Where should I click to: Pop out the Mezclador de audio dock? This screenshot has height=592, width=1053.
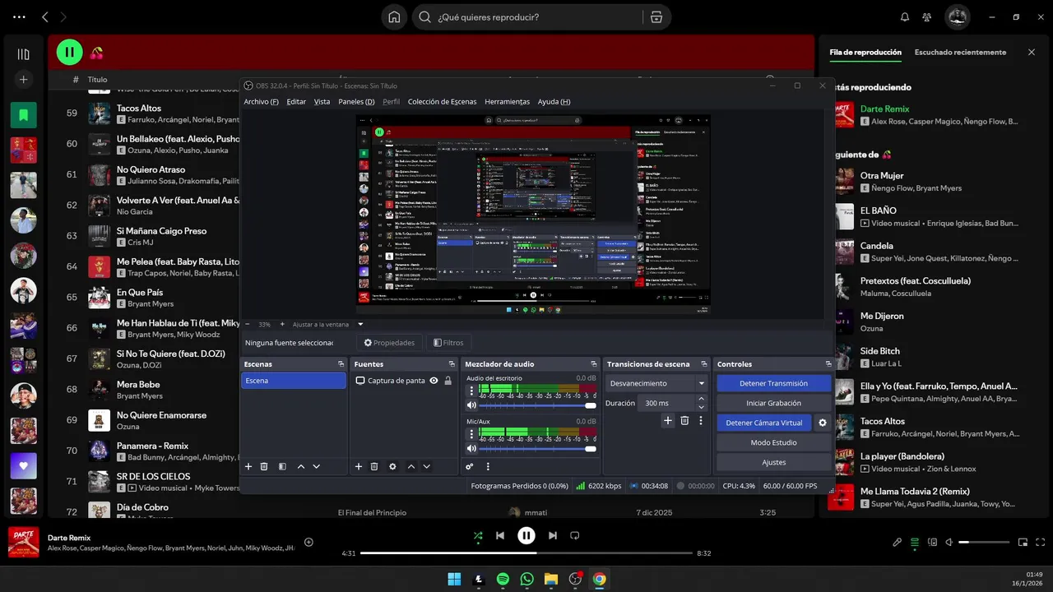[593, 363]
